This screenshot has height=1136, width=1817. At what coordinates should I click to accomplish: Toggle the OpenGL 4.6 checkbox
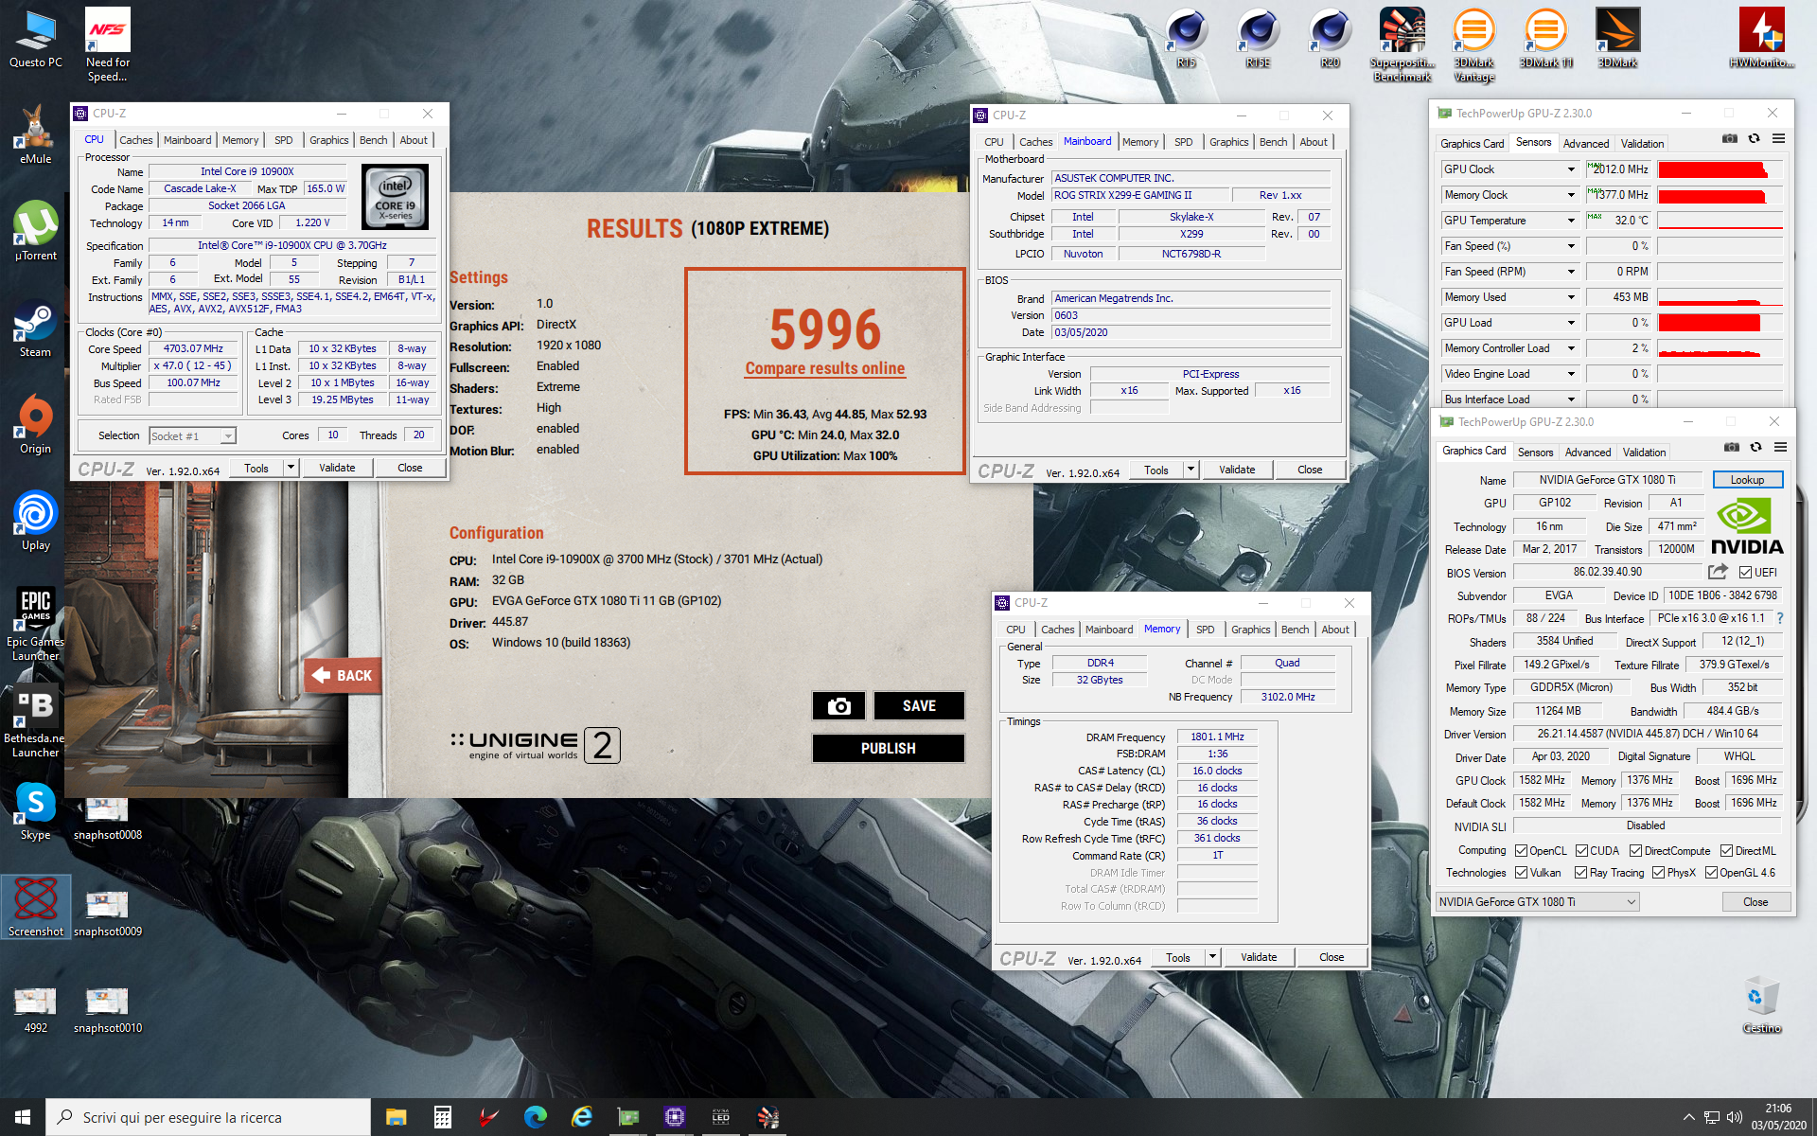coord(1711,872)
